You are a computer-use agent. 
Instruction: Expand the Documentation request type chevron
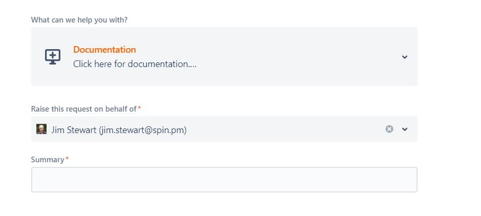pyautogui.click(x=405, y=57)
